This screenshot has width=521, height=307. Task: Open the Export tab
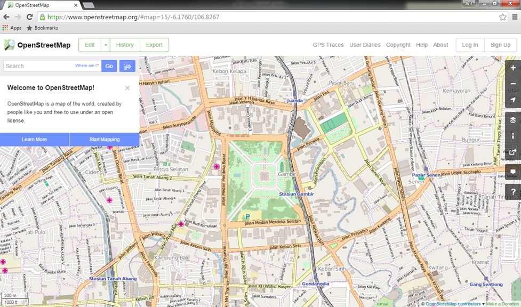click(154, 45)
